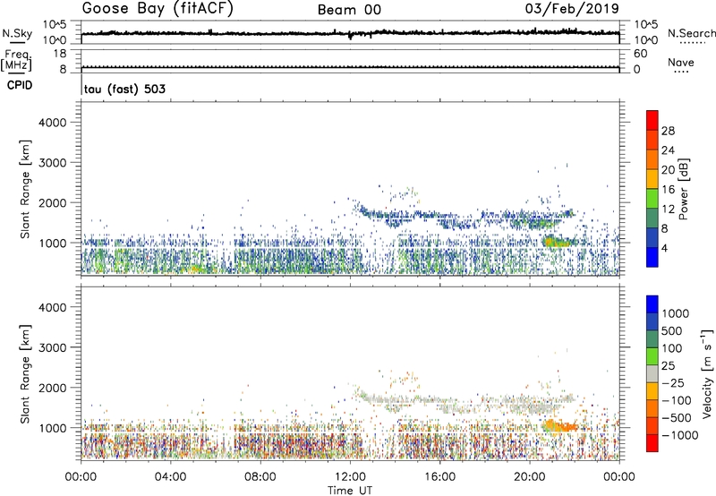Click the sky noise trace dip near 12:00
Image resolution: width=716 pixels, height=496 pixels.
[350, 36]
